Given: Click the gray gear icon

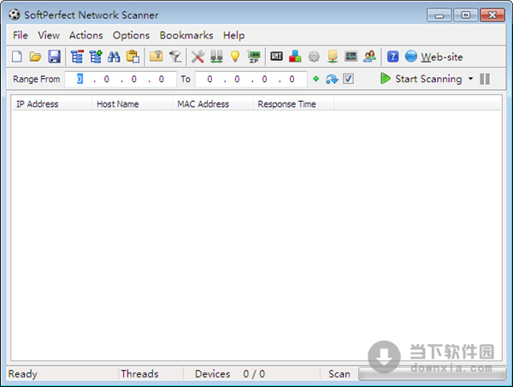Looking at the screenshot, I should pos(314,57).
